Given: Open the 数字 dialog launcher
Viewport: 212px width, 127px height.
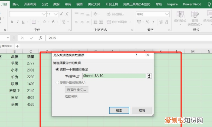Looking at the screenshot, I should click(x=169, y=30).
